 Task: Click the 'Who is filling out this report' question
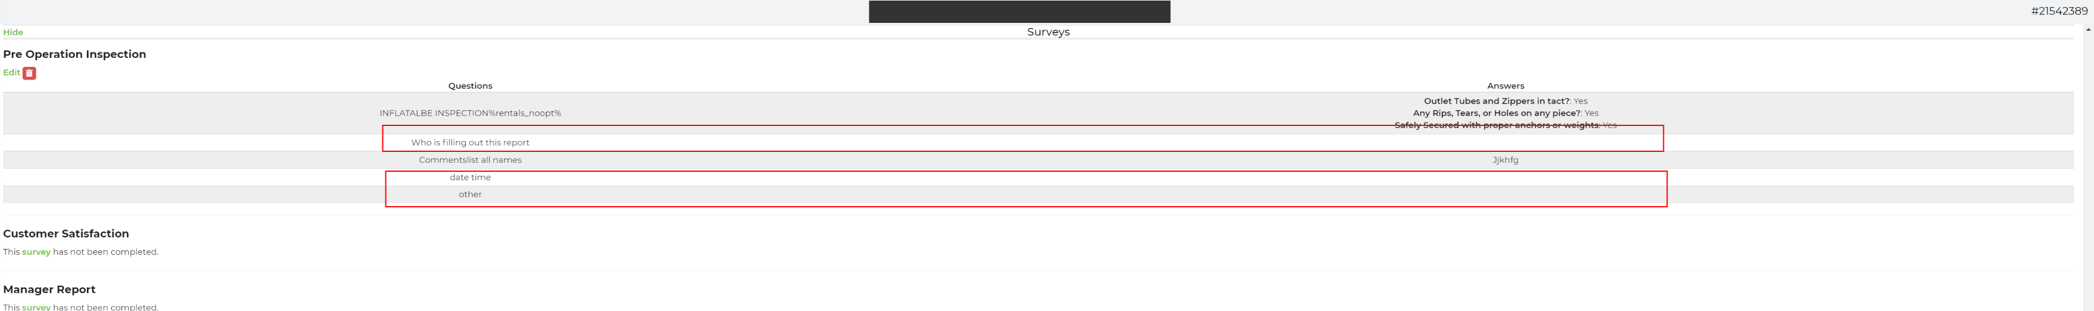pyautogui.click(x=470, y=142)
